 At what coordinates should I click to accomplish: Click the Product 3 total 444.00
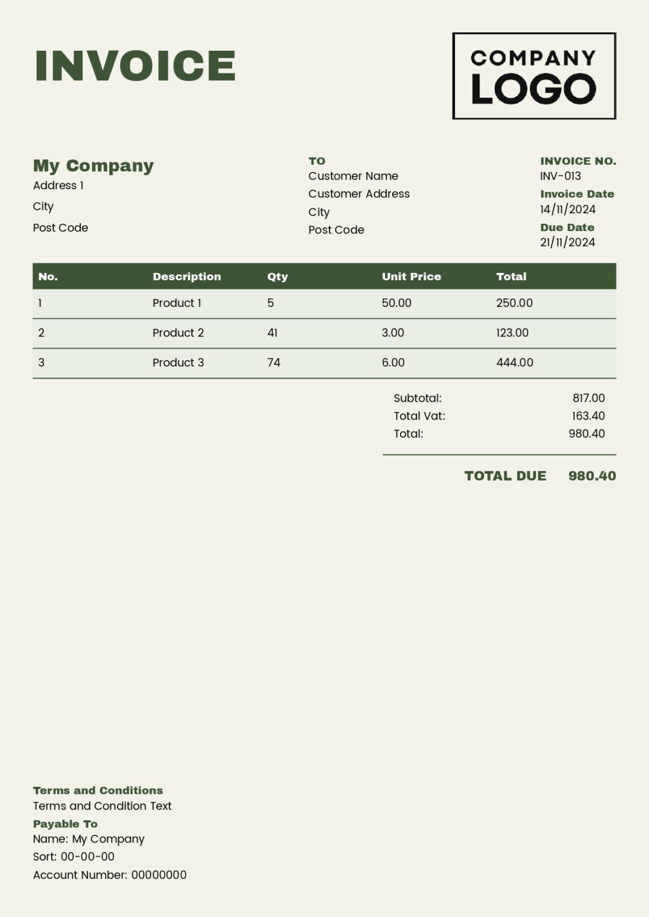tap(515, 363)
